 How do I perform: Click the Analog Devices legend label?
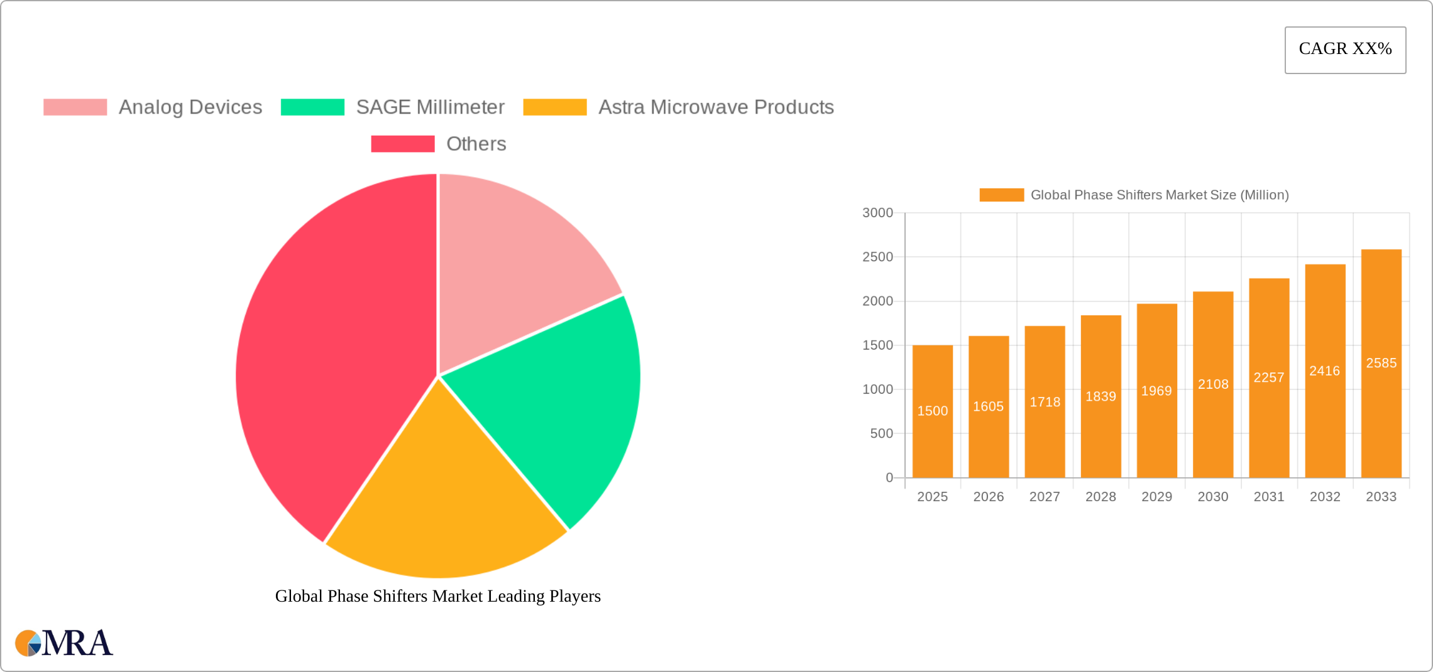coord(190,107)
